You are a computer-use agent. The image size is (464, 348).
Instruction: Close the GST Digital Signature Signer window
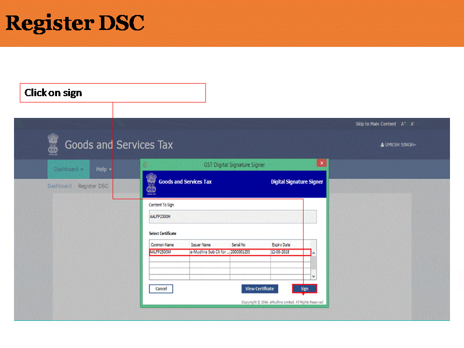coord(321,163)
